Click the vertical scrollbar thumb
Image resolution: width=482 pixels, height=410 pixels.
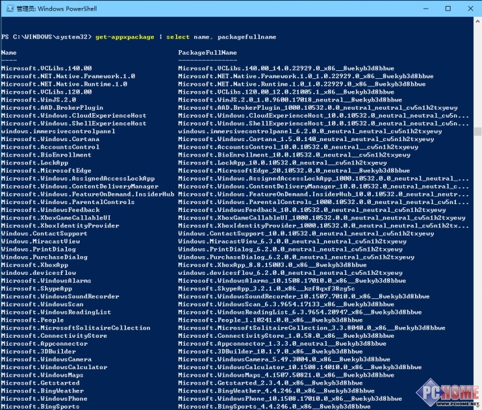click(477, 132)
